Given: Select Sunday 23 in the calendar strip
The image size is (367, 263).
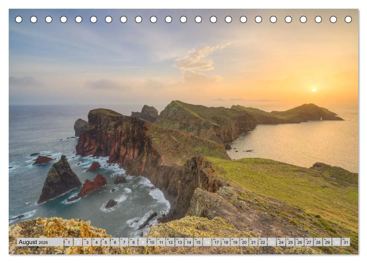Looking at the screenshot, I should (272, 242).
